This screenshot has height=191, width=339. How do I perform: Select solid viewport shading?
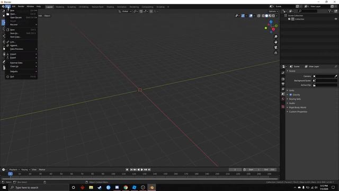click(266, 16)
